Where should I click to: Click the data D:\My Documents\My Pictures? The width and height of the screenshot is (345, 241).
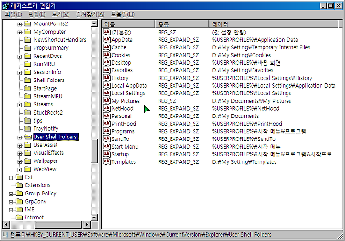252,101
